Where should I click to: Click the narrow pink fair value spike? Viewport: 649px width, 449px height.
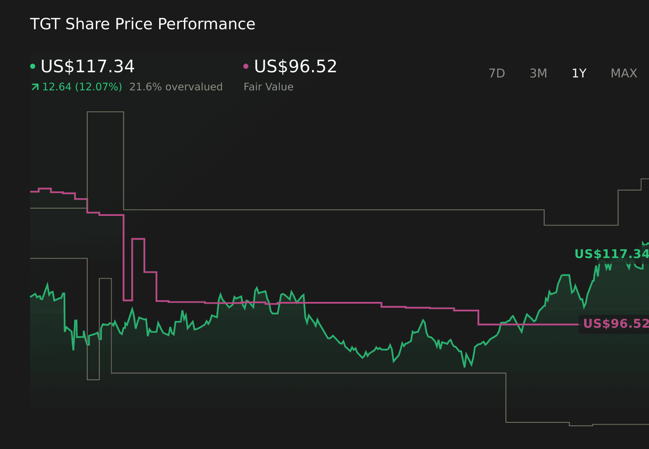click(x=138, y=239)
